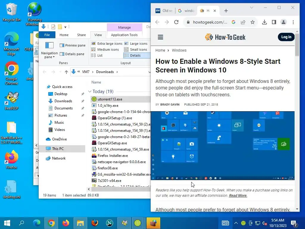Open Firefox desktop shortcut
Image resolution: width=305 pixels, height=229 pixels.
pyautogui.click(x=12, y=159)
